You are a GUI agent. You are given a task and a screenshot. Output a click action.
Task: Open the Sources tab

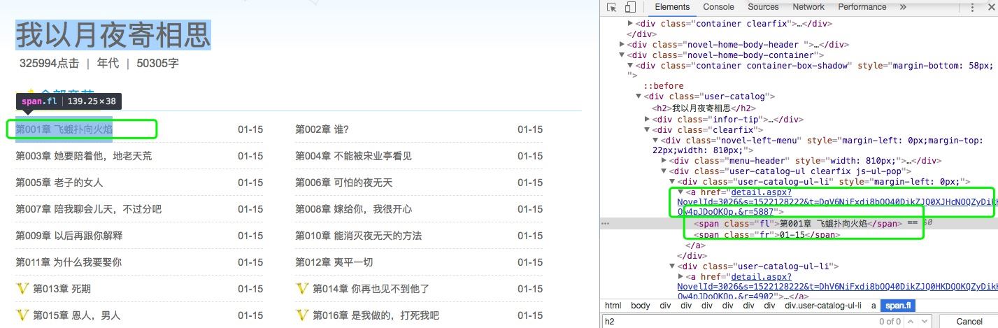click(x=763, y=7)
